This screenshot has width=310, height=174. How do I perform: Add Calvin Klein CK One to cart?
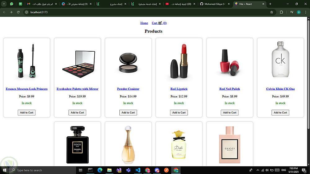(280, 112)
